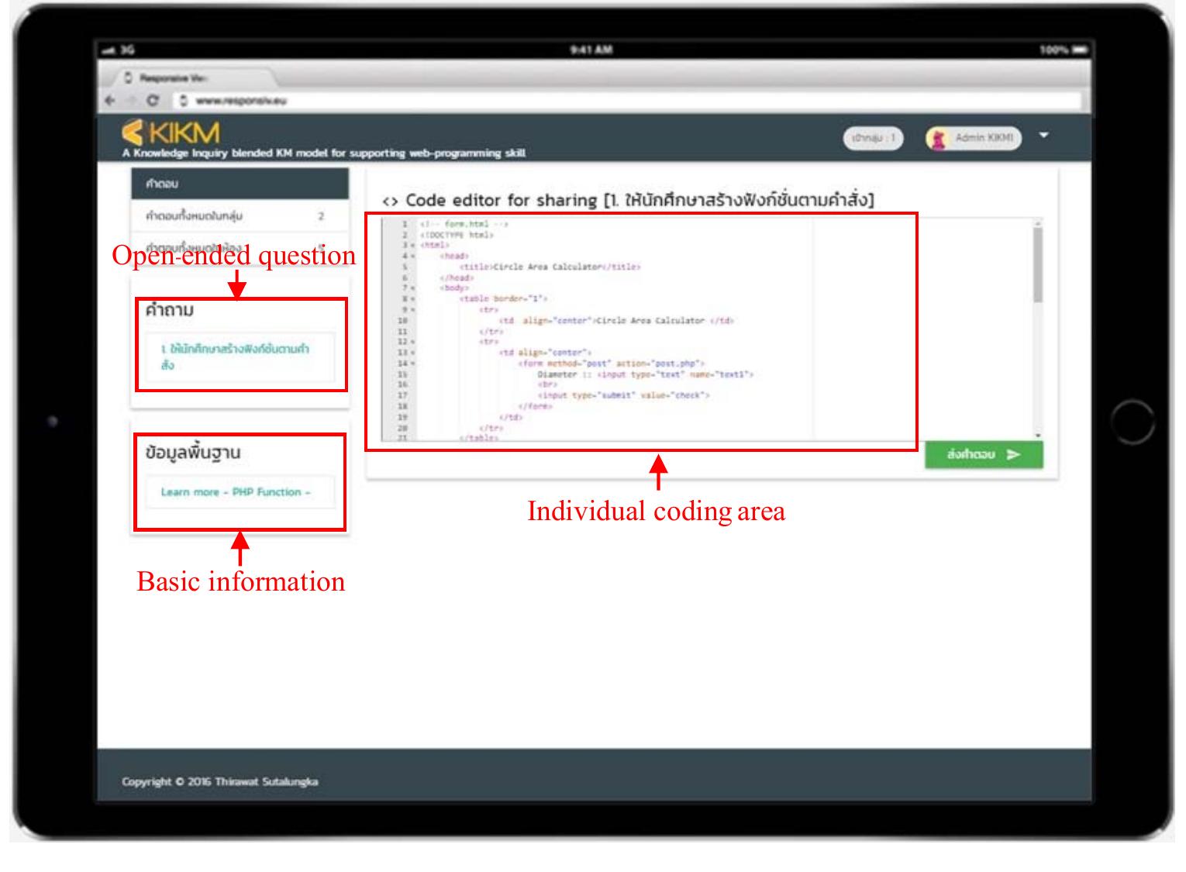Click the ข้อมูลพื้นฐาน section heading
The image size is (1186, 872).
[x=193, y=453]
